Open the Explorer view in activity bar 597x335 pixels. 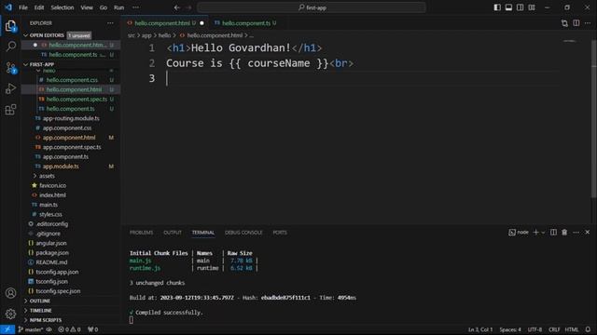10,26
